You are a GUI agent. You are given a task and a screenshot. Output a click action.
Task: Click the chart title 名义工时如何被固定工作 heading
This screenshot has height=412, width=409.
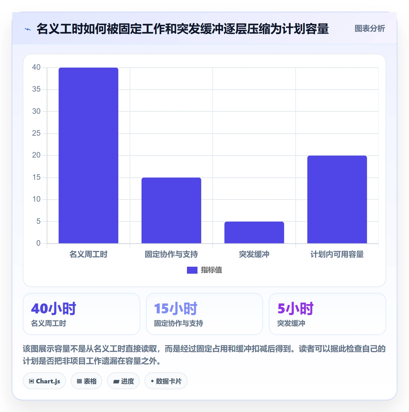183,29
